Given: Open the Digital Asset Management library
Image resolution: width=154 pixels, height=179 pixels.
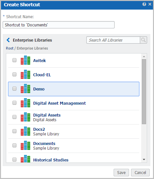Looking at the screenshot, I should click(x=59, y=103).
